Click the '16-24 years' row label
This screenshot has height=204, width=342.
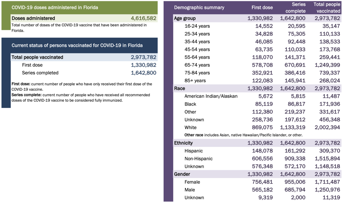pyautogui.click(x=197, y=26)
